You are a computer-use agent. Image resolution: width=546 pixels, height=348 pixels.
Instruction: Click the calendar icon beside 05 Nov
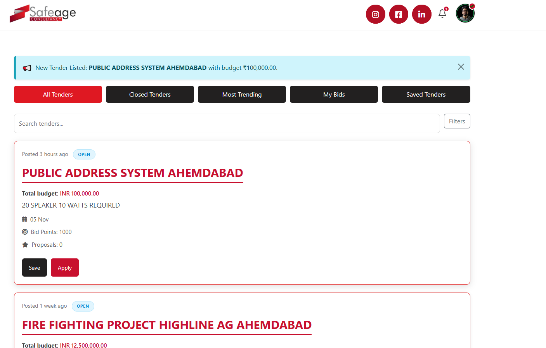[24, 220]
